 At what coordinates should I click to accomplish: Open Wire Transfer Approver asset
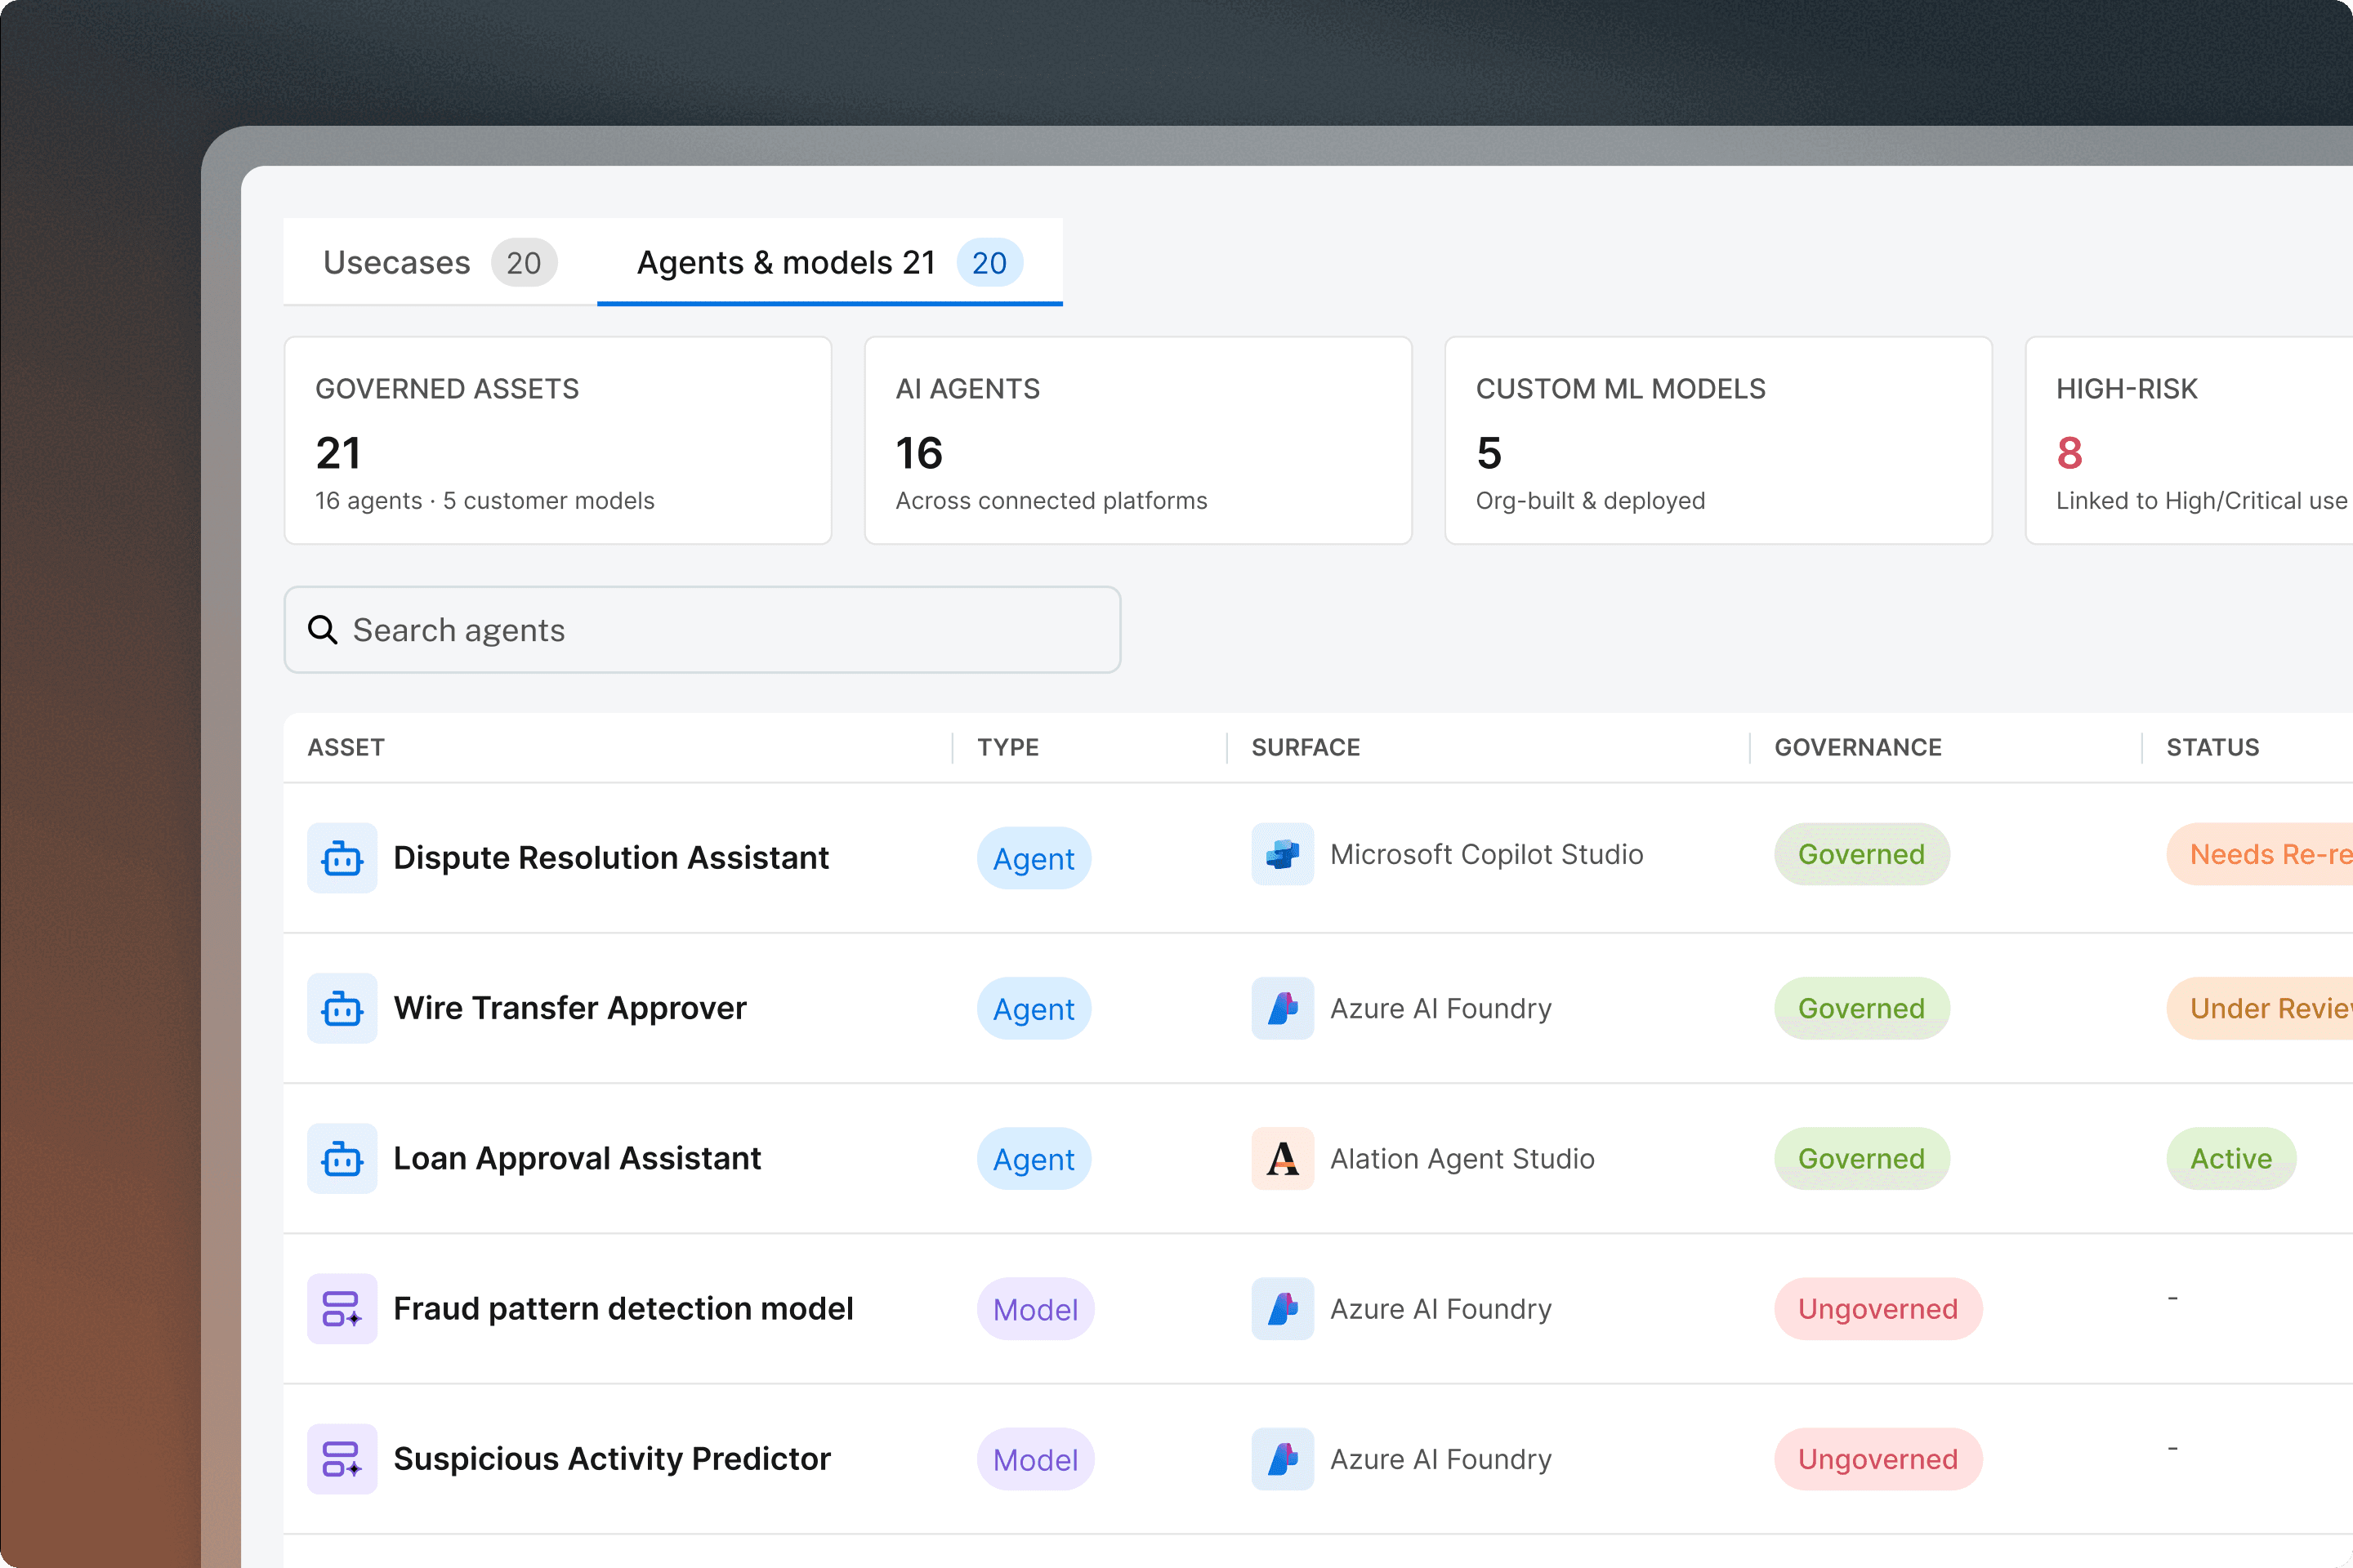[570, 1008]
